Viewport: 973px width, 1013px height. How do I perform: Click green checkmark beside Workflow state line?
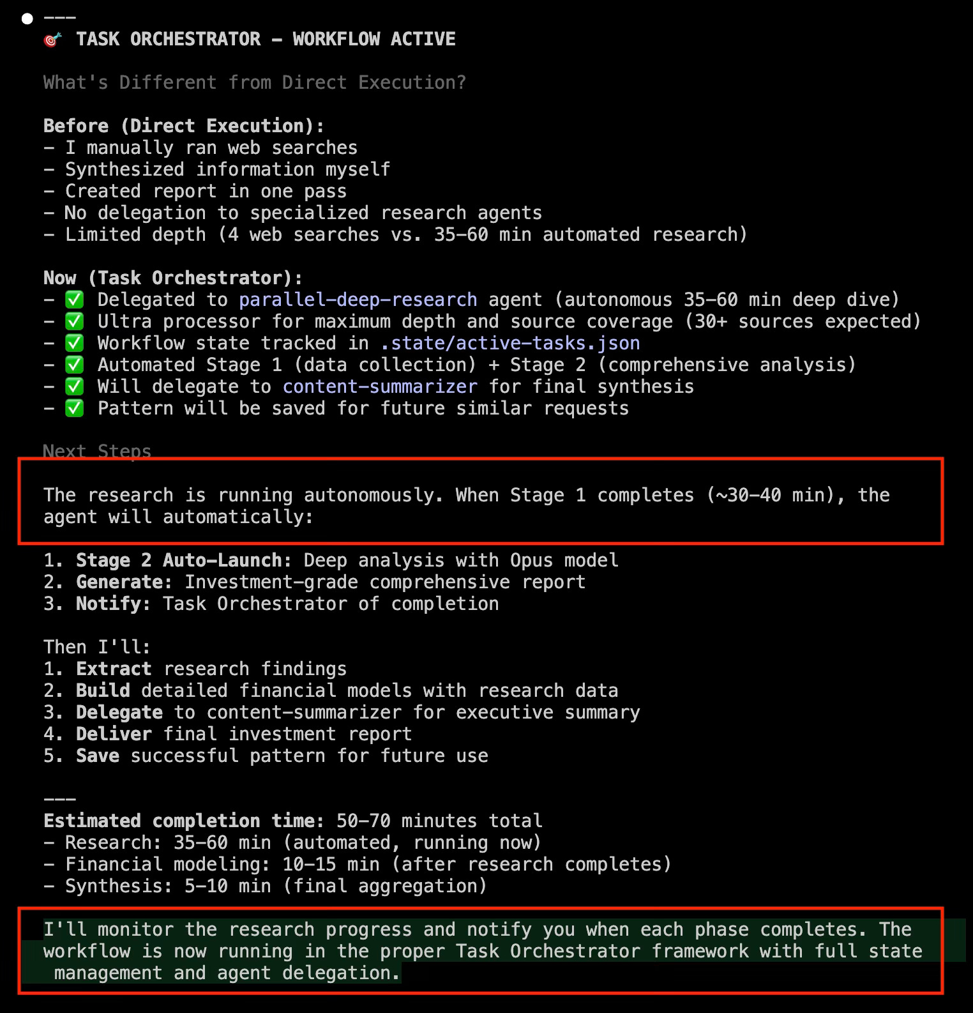click(75, 343)
